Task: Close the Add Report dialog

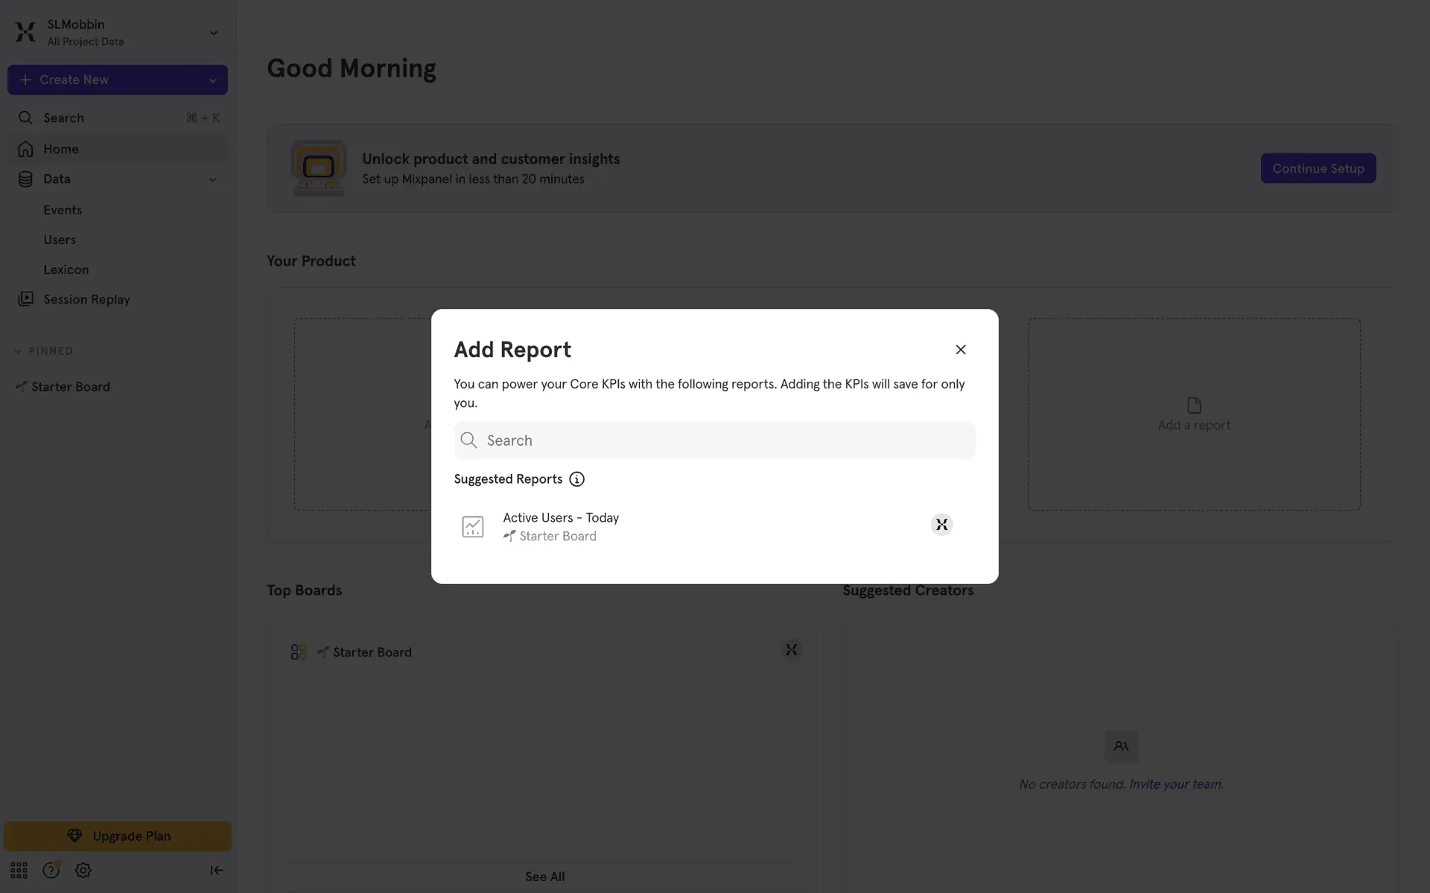Action: tap(960, 350)
